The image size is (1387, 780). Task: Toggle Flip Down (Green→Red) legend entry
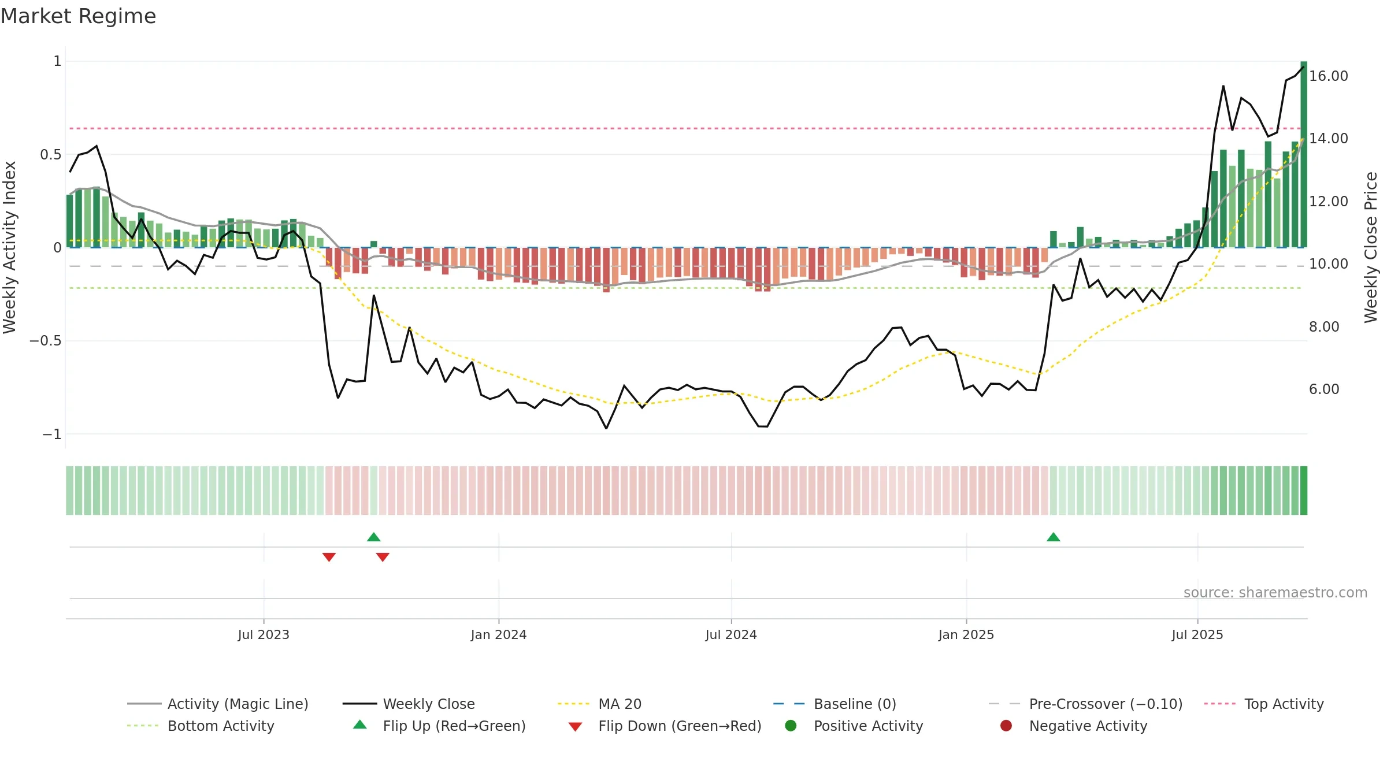[665, 726]
